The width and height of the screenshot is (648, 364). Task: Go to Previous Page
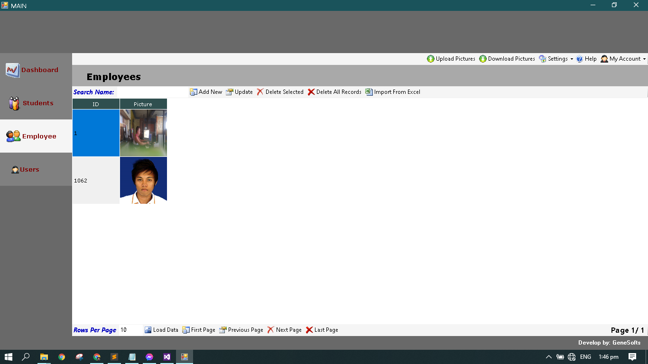(x=241, y=330)
